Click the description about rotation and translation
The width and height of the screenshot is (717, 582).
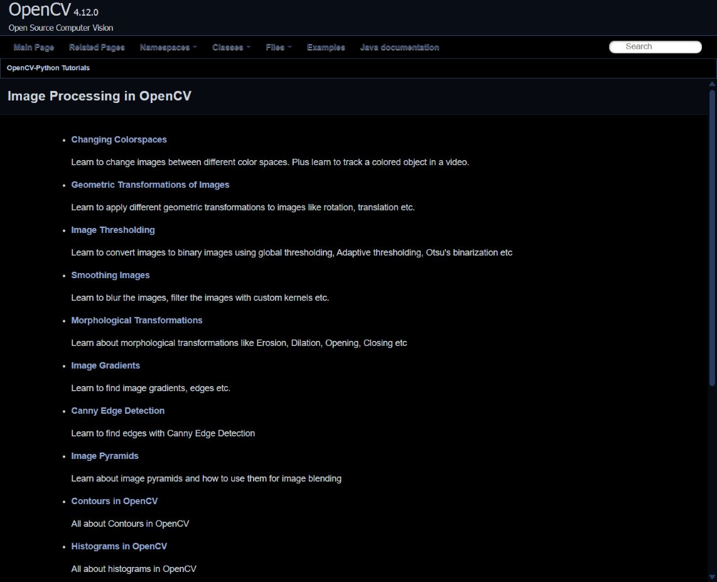[243, 208]
